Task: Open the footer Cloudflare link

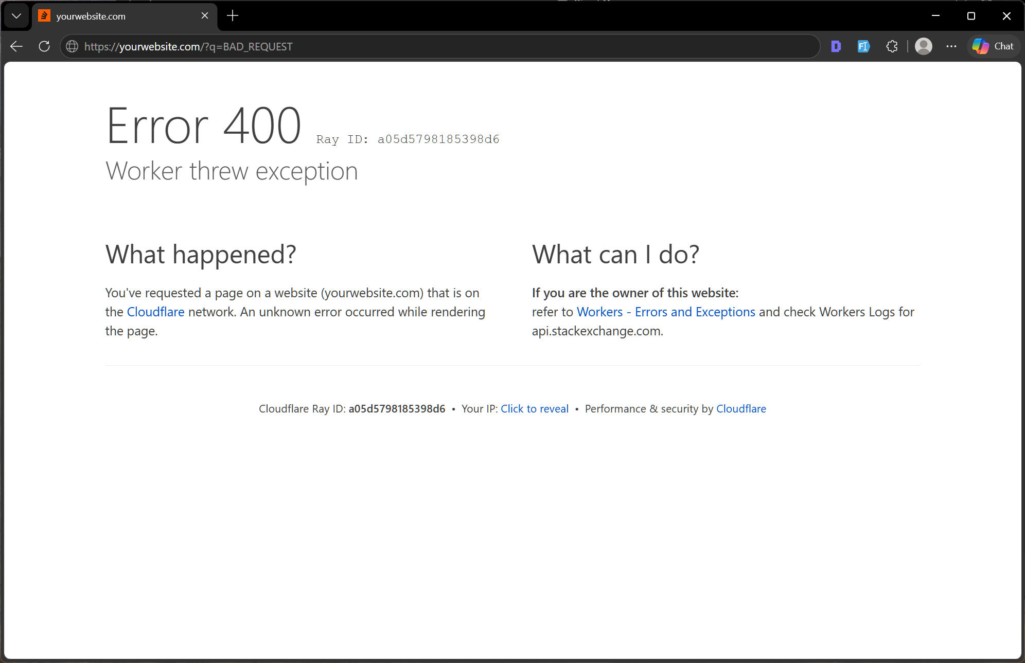Action: click(x=741, y=408)
